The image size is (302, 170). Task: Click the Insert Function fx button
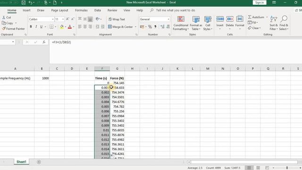44,42
